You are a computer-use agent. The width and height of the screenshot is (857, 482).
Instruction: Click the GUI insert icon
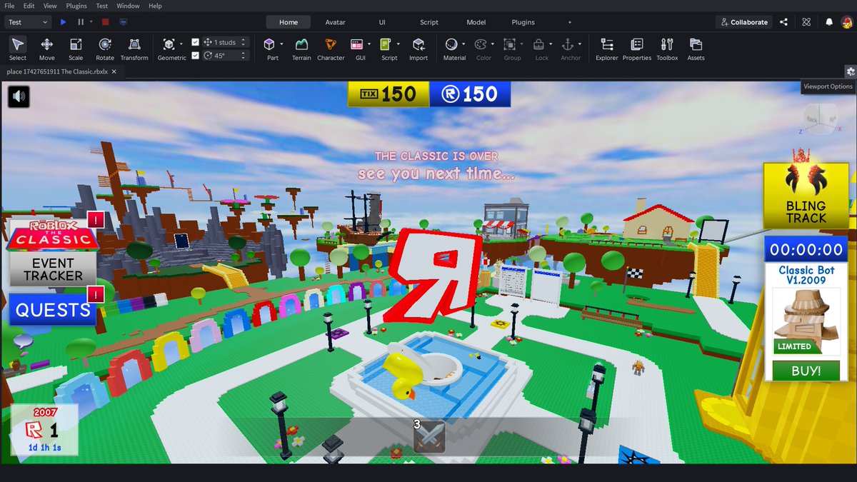click(356, 44)
